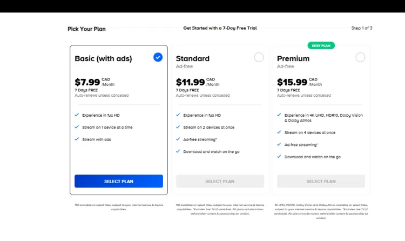
Task: Click checkmark beside Standard 'Download and watch'
Action: tap(178, 152)
